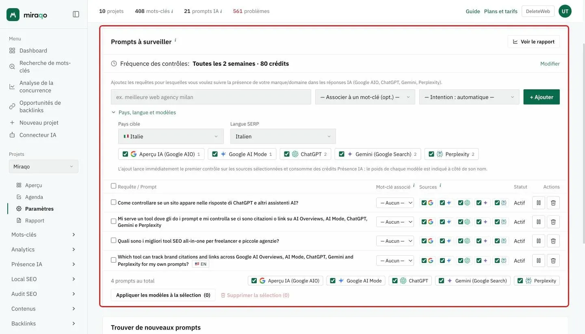Open Connecteur IA page
The width and height of the screenshot is (585, 334).
point(38,135)
